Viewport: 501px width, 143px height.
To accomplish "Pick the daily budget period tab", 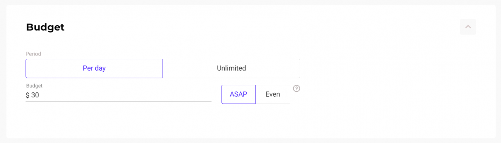I will (94, 68).
